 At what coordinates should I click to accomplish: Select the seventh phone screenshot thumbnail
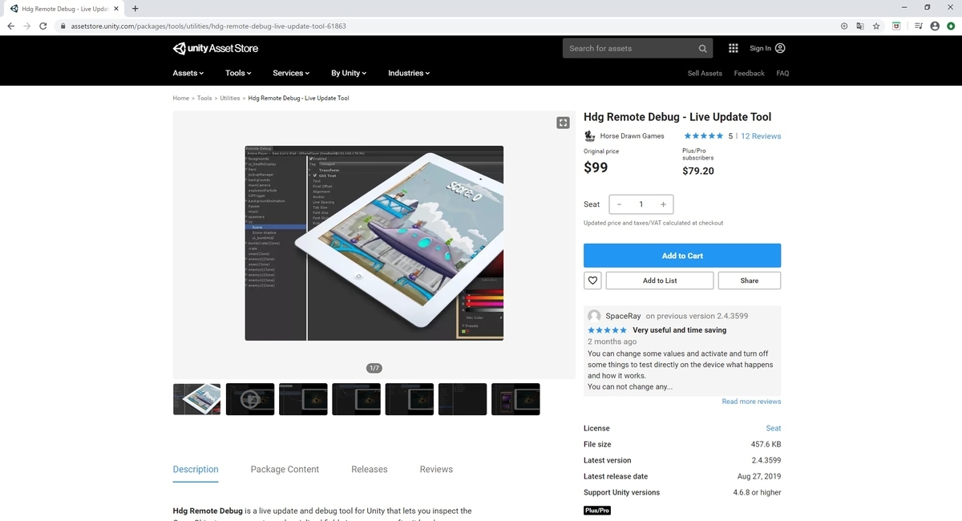click(515, 399)
